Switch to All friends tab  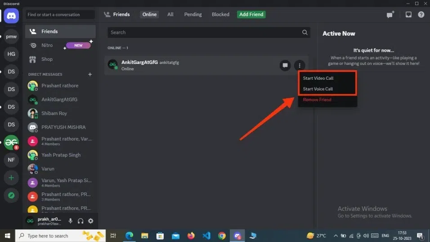[x=170, y=14]
